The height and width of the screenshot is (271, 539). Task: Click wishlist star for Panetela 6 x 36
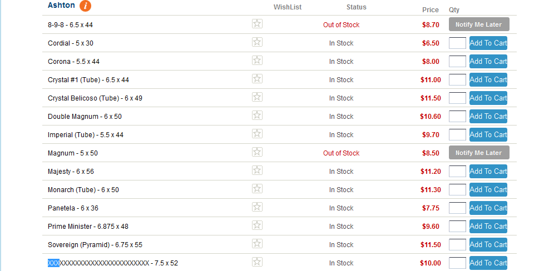click(257, 207)
